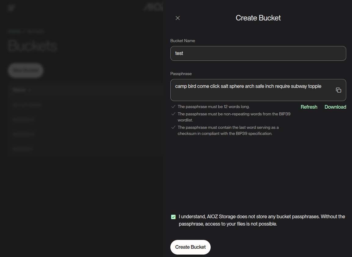Click the checkmark beside the checksum rule
The height and width of the screenshot is (257, 352).
[173, 127]
